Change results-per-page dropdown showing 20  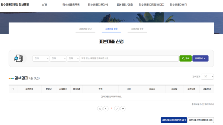(207, 77)
